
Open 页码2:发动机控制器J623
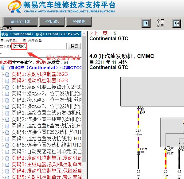tap(40, 80)
